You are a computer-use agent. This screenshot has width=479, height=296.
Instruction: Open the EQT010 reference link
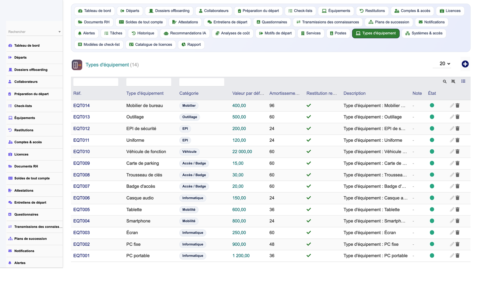click(82, 152)
